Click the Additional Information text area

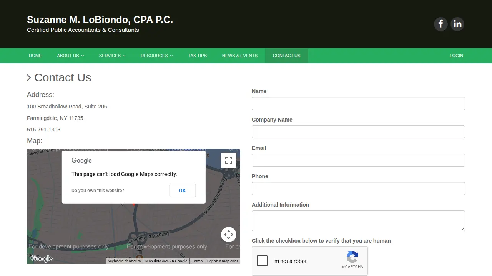click(358, 221)
